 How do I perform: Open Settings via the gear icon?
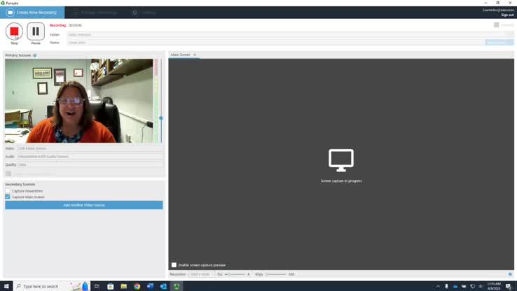tap(135, 13)
